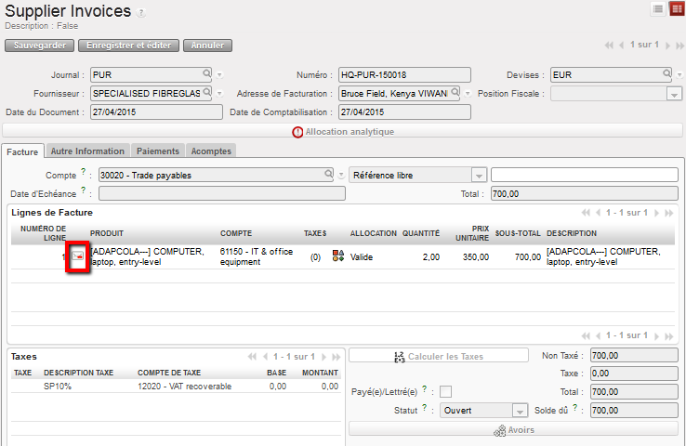686x446 pixels.
Task: Open the Référence libre dropdown
Action: (479, 175)
